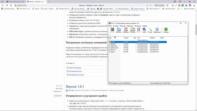Open the Compare (Сравнить) dropdown button
The height and width of the screenshot is (111, 197).
tap(58, 96)
